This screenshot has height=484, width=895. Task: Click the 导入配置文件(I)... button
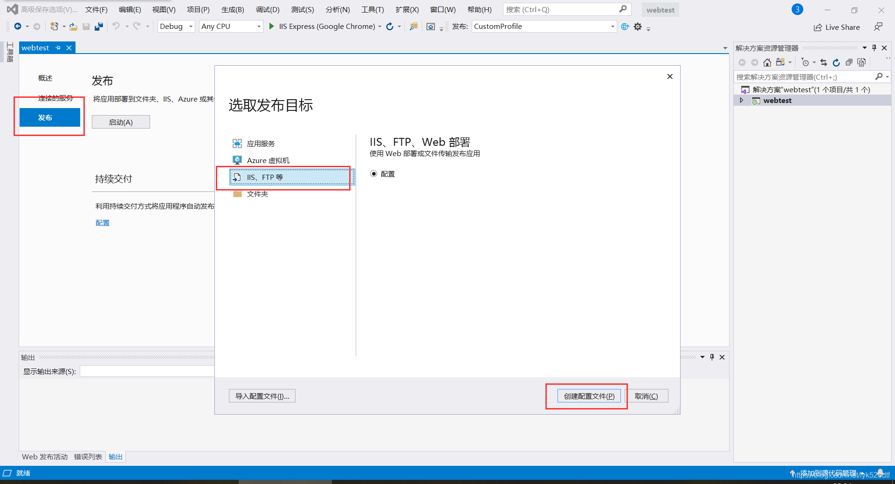tap(262, 396)
